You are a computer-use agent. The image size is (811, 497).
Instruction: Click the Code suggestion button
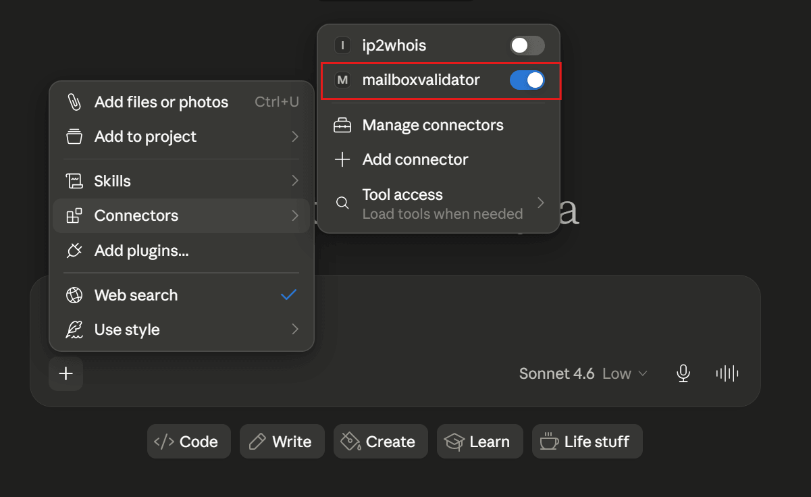(x=189, y=442)
